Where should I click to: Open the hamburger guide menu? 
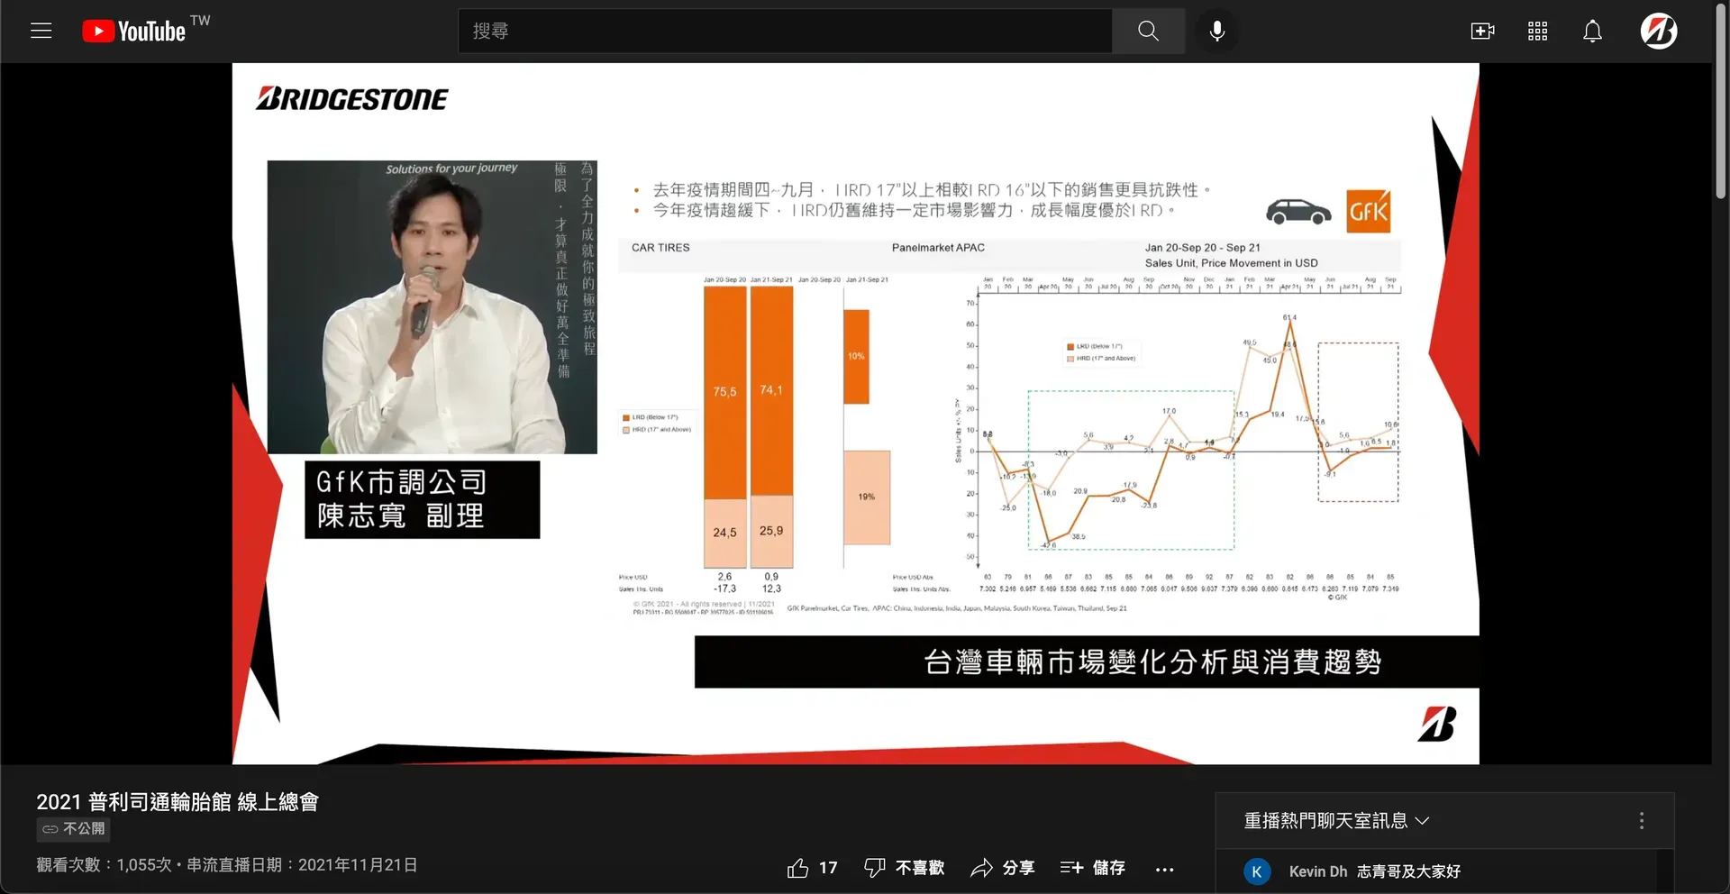click(x=41, y=31)
